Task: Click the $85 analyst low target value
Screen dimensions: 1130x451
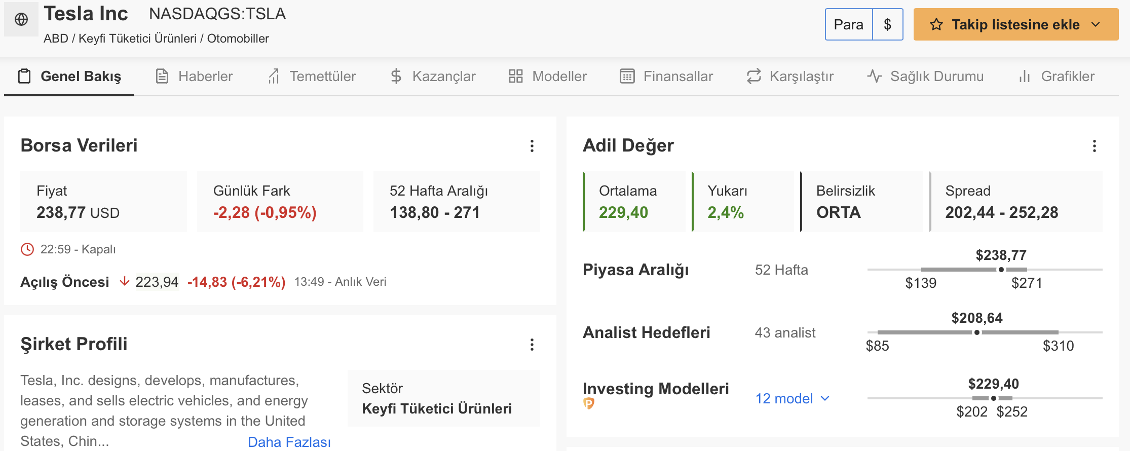Action: [x=878, y=346]
